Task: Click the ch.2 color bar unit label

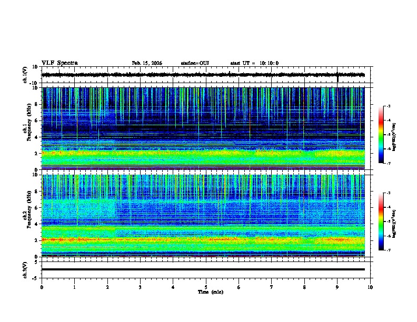Action: pos(394,224)
